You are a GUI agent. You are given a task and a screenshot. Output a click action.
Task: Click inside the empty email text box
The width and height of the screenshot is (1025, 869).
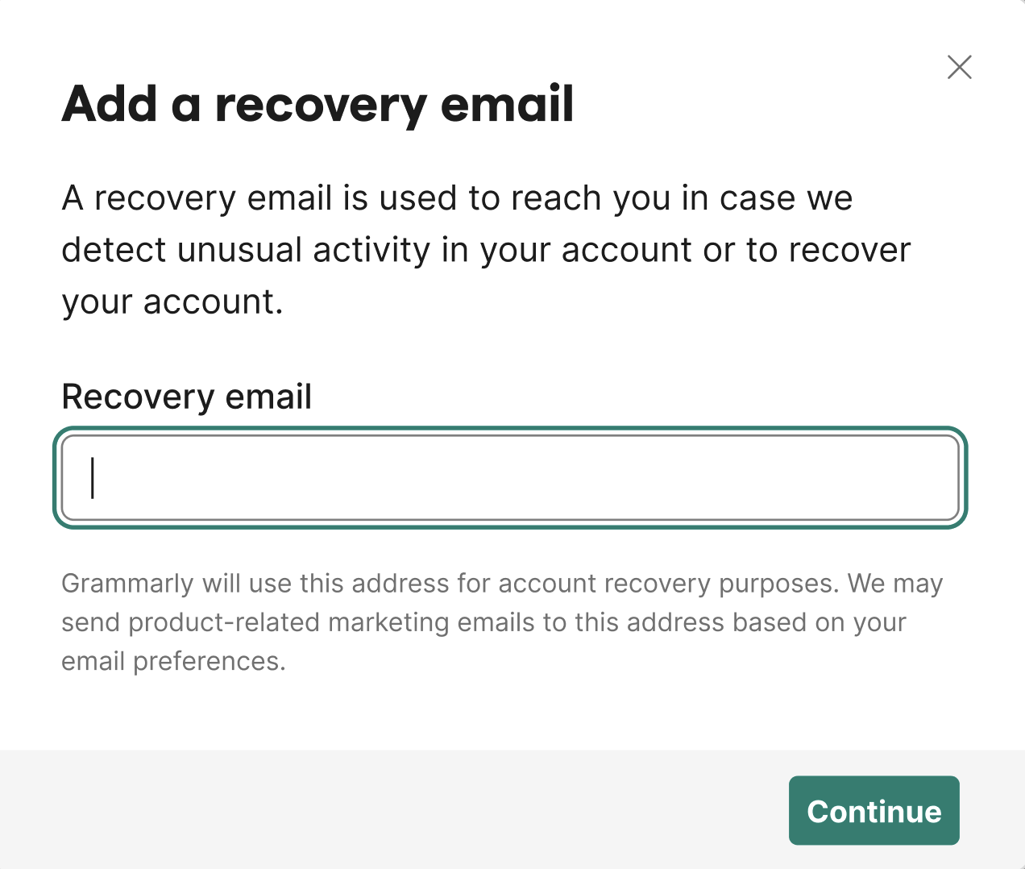coord(510,478)
